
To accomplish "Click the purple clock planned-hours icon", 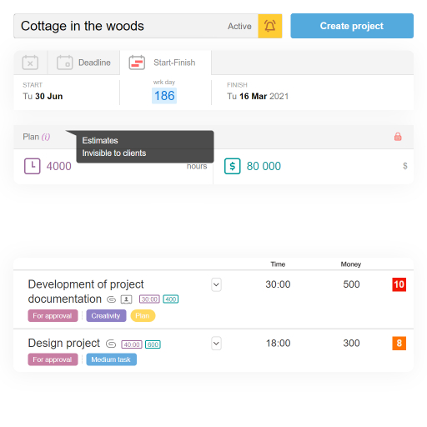I will [33, 166].
